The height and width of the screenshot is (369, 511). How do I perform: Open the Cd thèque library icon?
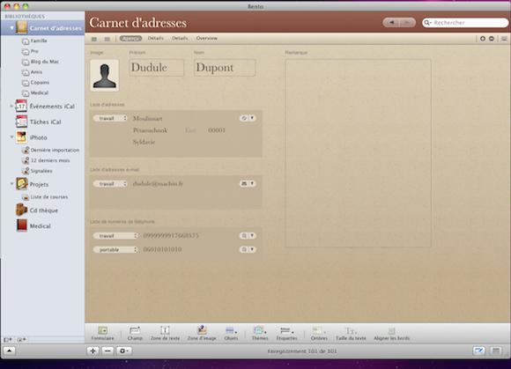[x=21, y=210]
